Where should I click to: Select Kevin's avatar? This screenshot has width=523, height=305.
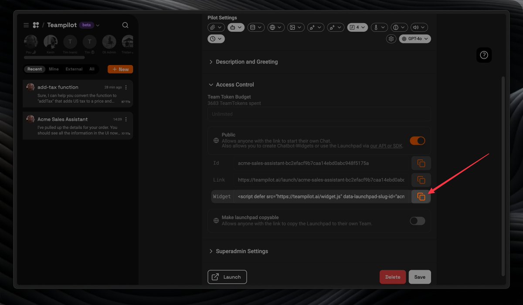coord(51,42)
